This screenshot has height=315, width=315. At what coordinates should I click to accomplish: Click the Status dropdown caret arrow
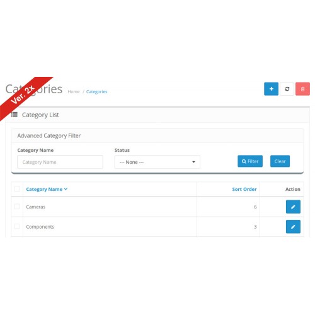click(x=193, y=162)
